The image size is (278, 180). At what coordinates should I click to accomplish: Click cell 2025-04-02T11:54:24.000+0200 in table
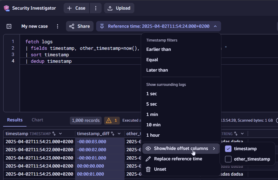39,166
